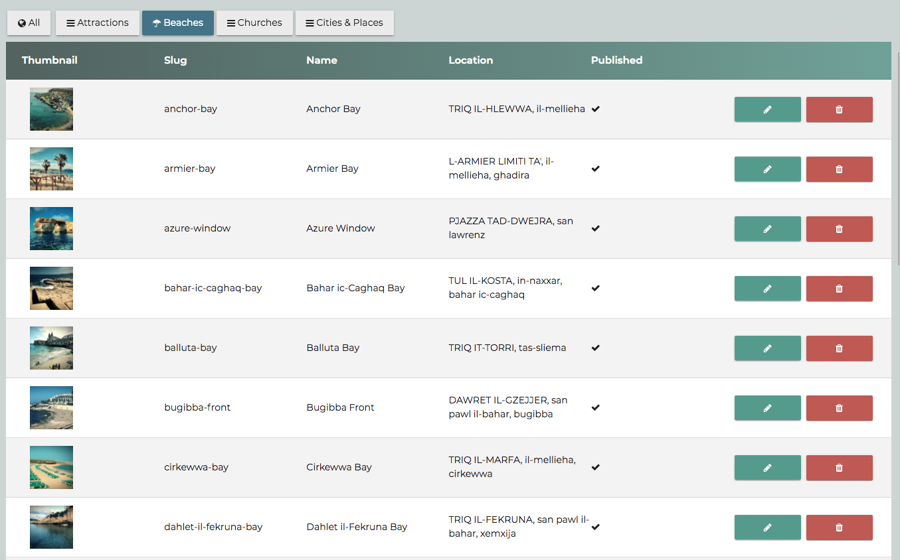This screenshot has height=560, width=900.
Task: Click the pencil edit icon for Anchor Bay
Action: pos(767,109)
